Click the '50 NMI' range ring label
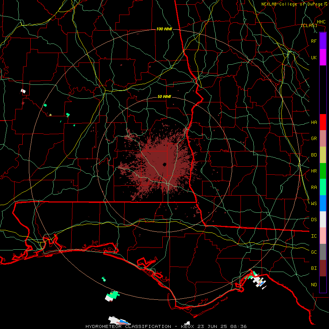 tap(164, 97)
